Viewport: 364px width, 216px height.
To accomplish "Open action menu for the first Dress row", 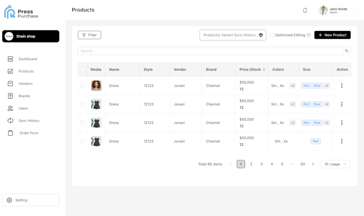I will click(x=342, y=86).
